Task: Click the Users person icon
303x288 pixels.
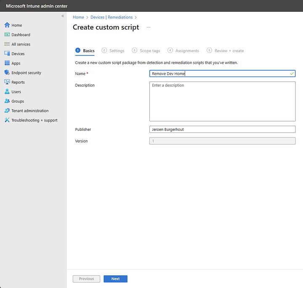Action: 7,91
